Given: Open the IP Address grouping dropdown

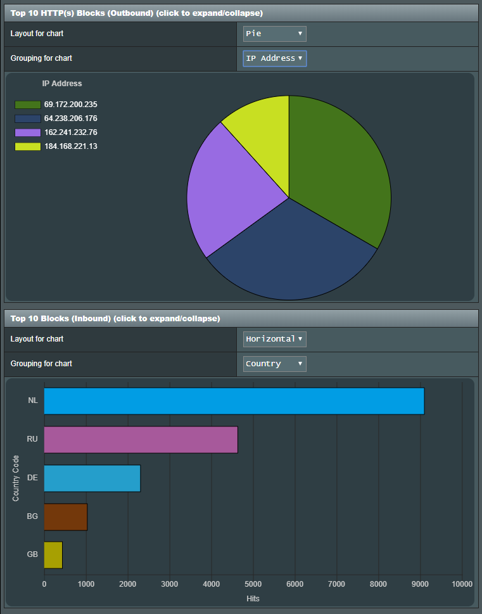Looking at the screenshot, I should click(x=274, y=58).
